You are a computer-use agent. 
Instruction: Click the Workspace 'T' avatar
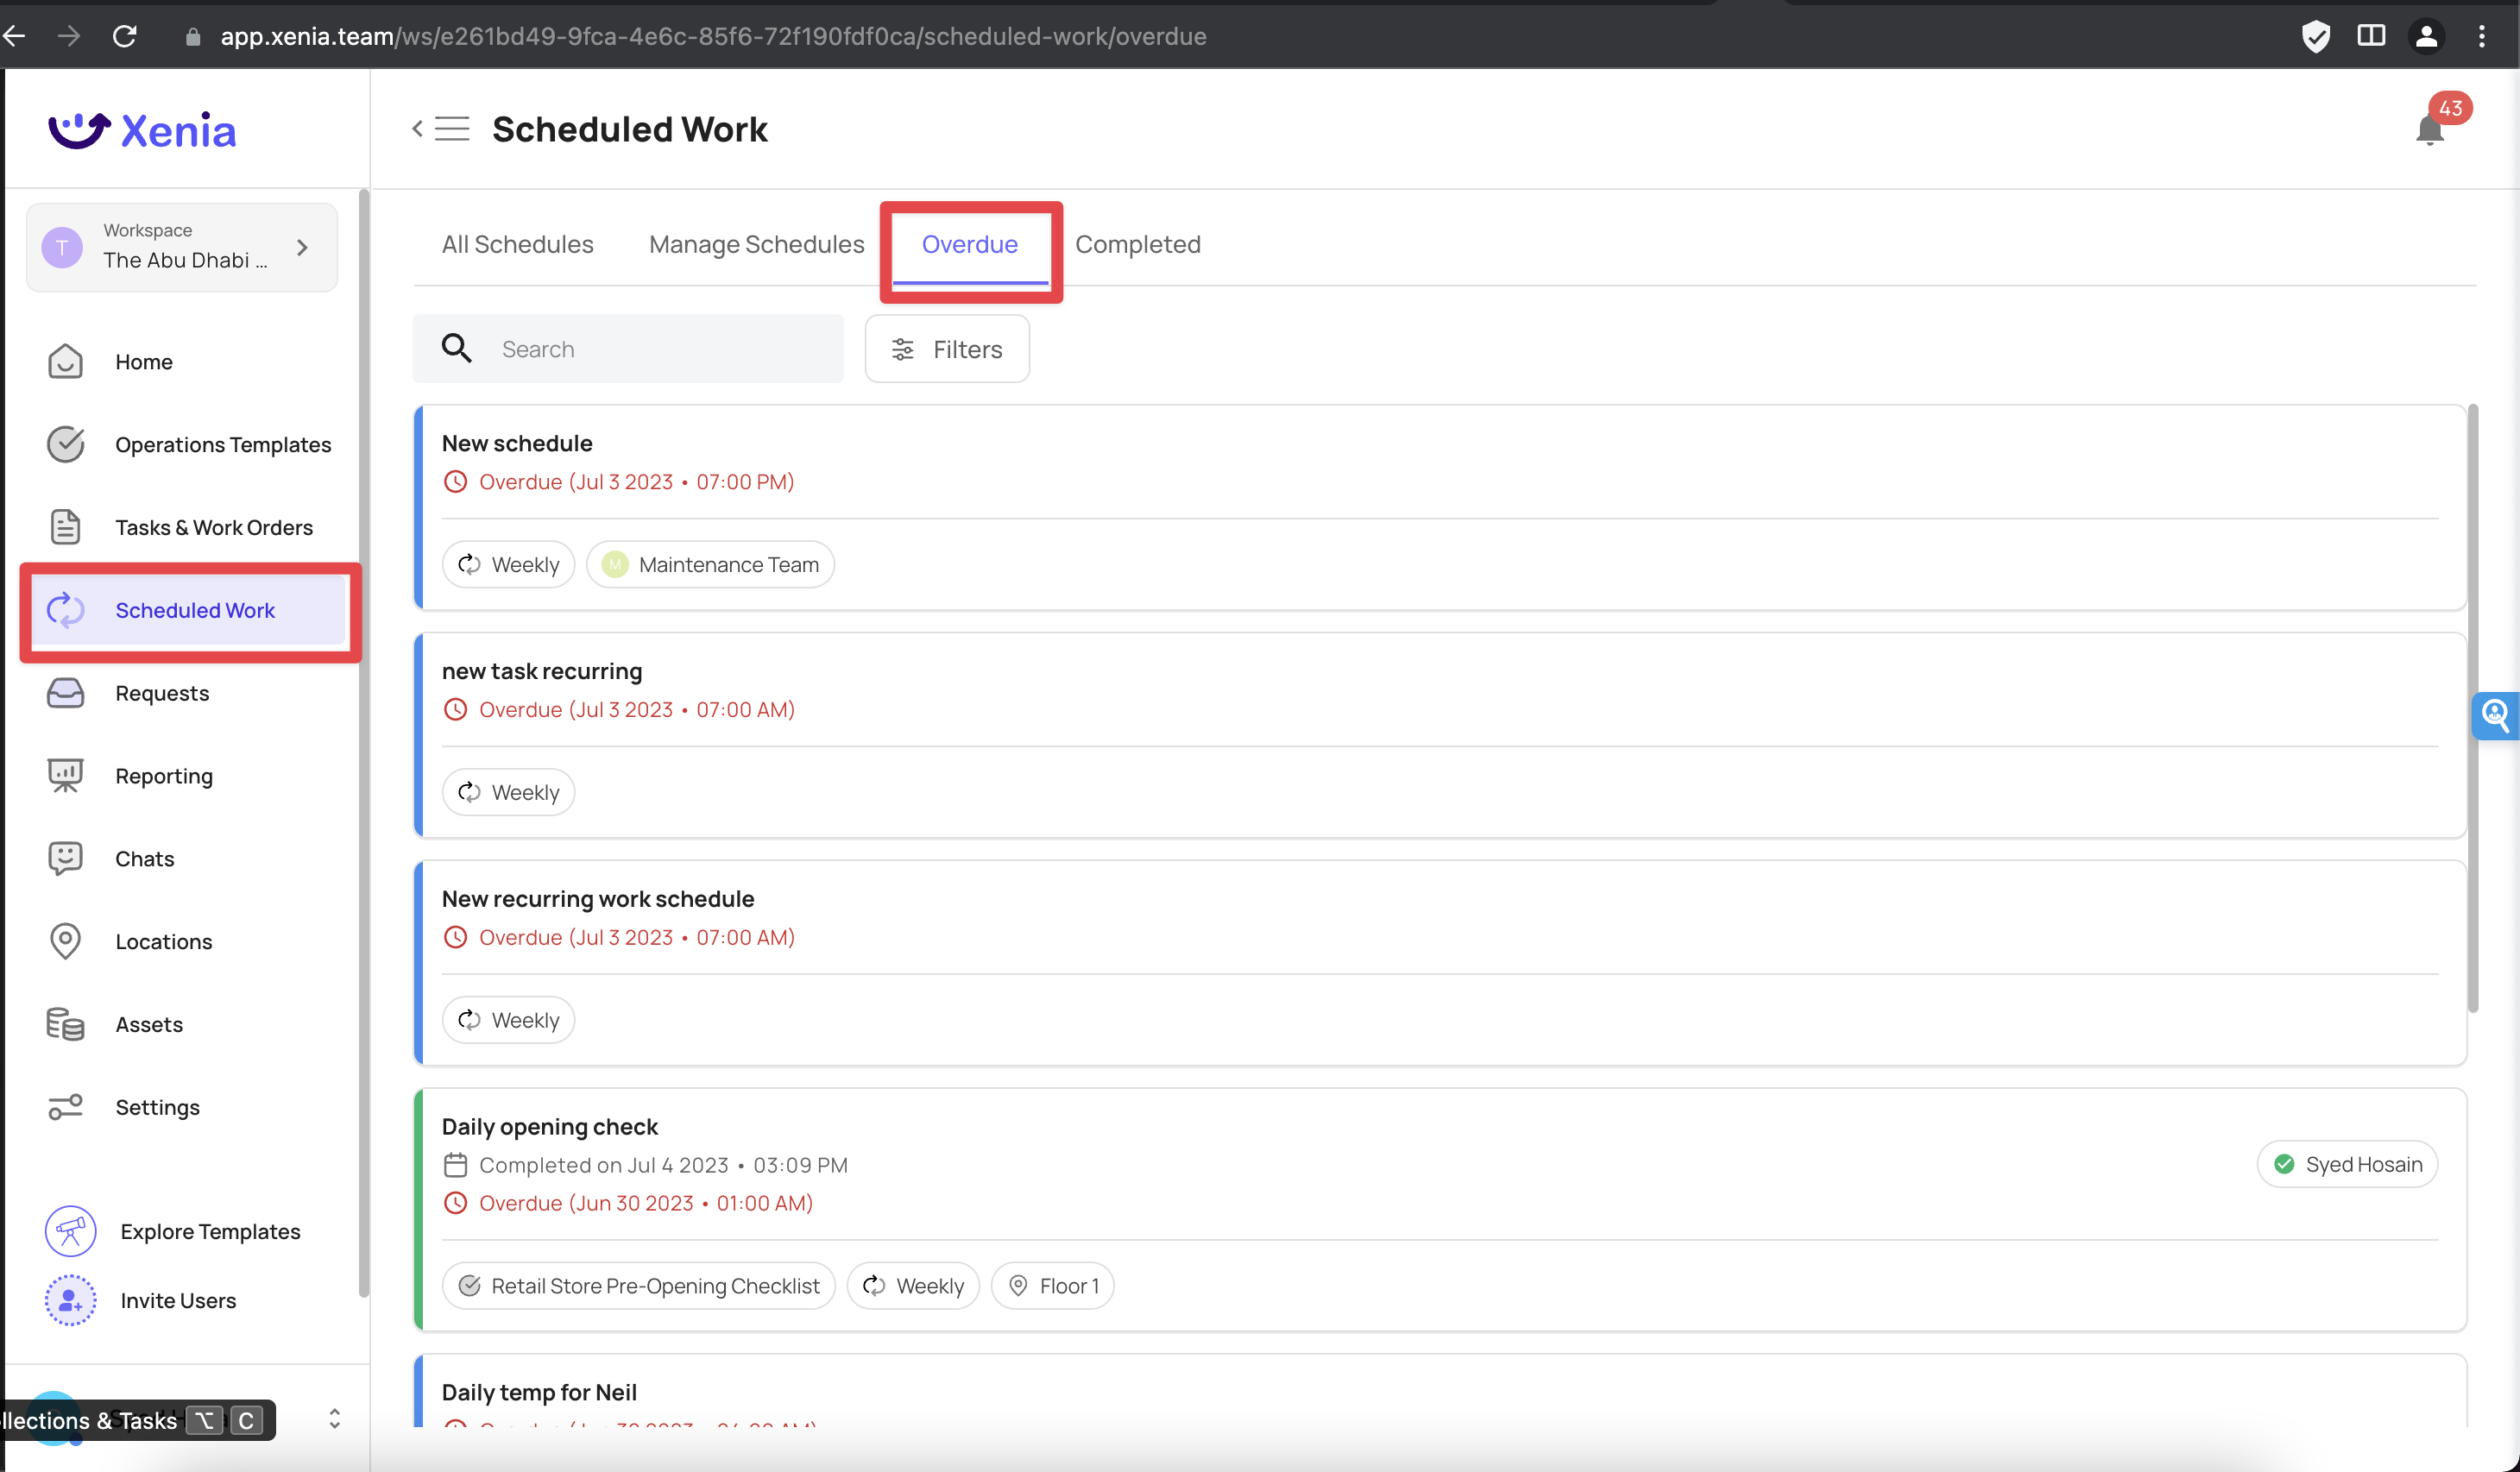[62, 247]
